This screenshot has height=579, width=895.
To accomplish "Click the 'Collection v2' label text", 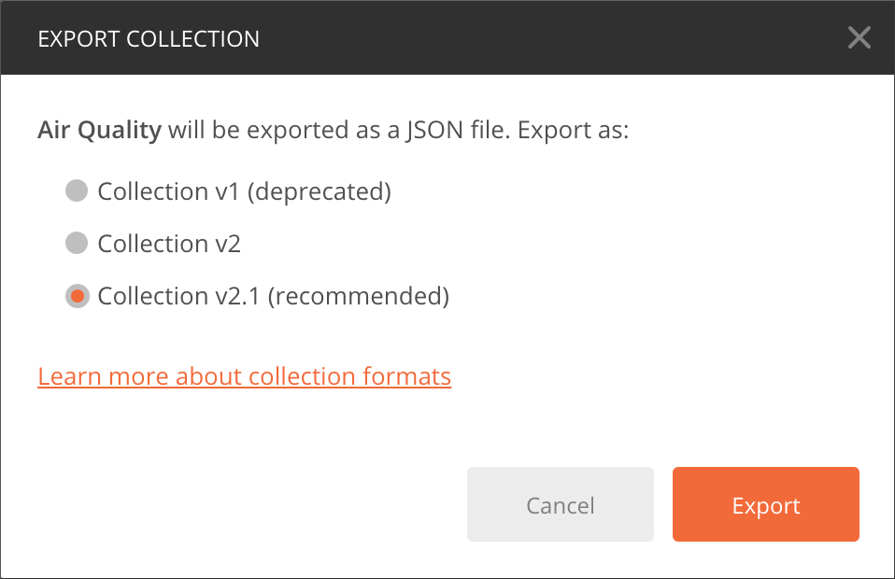I will [x=169, y=244].
